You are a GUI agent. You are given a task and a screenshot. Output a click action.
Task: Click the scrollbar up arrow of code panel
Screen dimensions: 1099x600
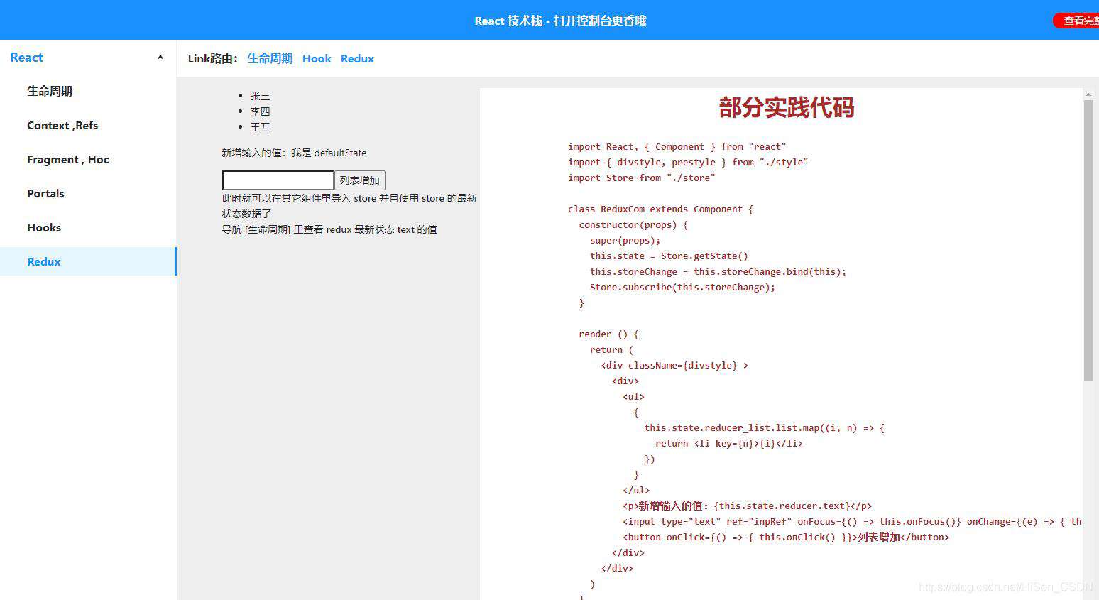point(1088,94)
